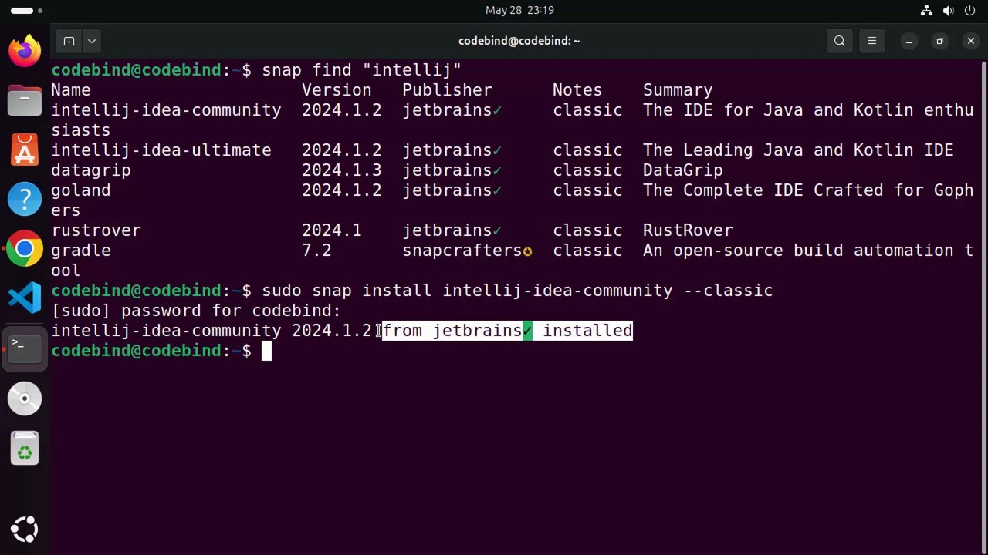Screen dimensions: 988x555
Task: Click the green checkmark in highlighted output
Action: click(x=527, y=331)
